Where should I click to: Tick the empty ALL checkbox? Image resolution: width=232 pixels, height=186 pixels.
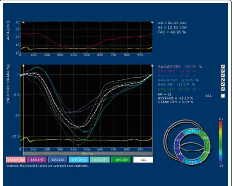[x=223, y=96]
